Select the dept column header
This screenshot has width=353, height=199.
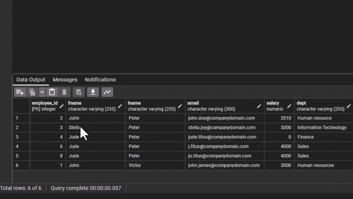click(x=324, y=106)
